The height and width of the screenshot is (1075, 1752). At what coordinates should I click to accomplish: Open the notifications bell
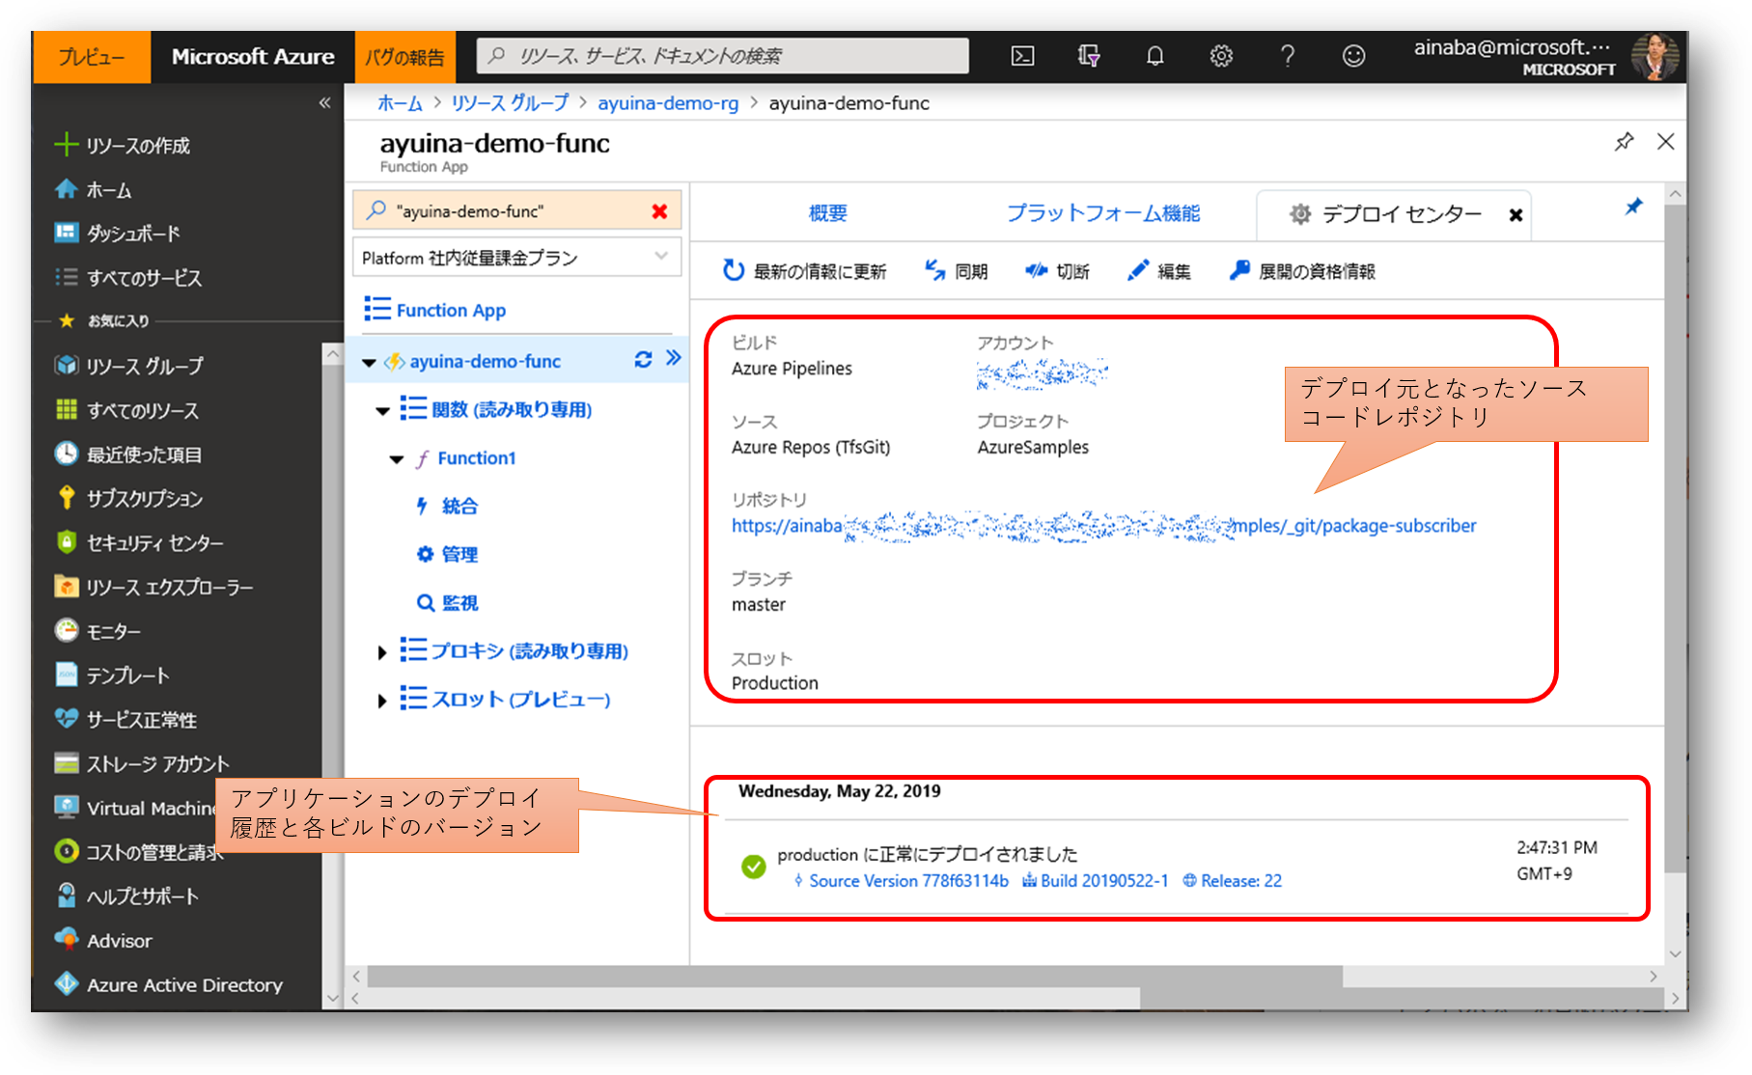(x=1154, y=56)
